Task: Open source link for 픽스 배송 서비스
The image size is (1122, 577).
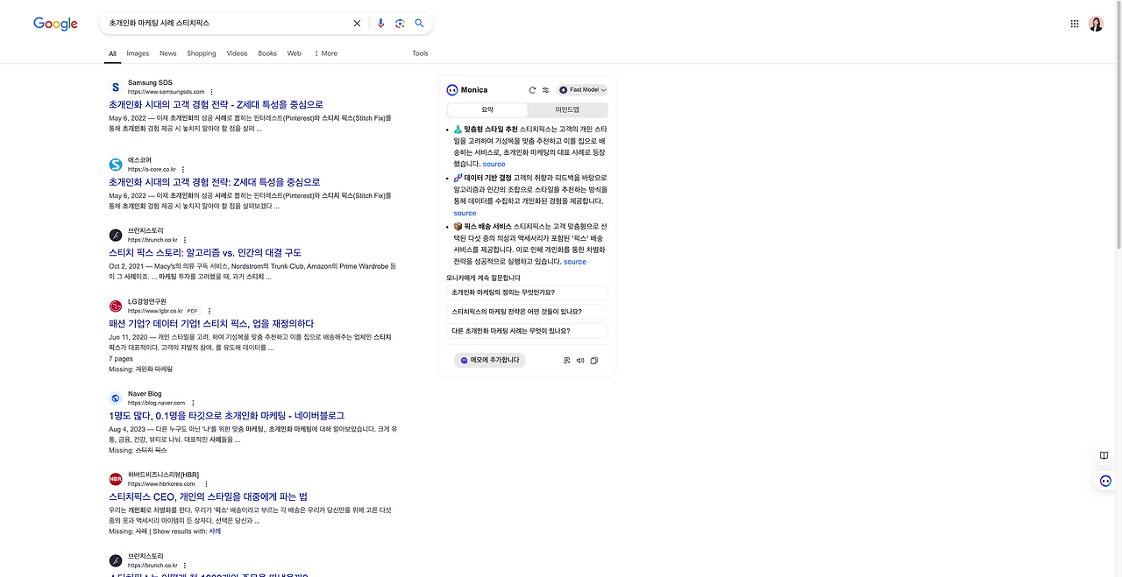Action: pos(575,262)
